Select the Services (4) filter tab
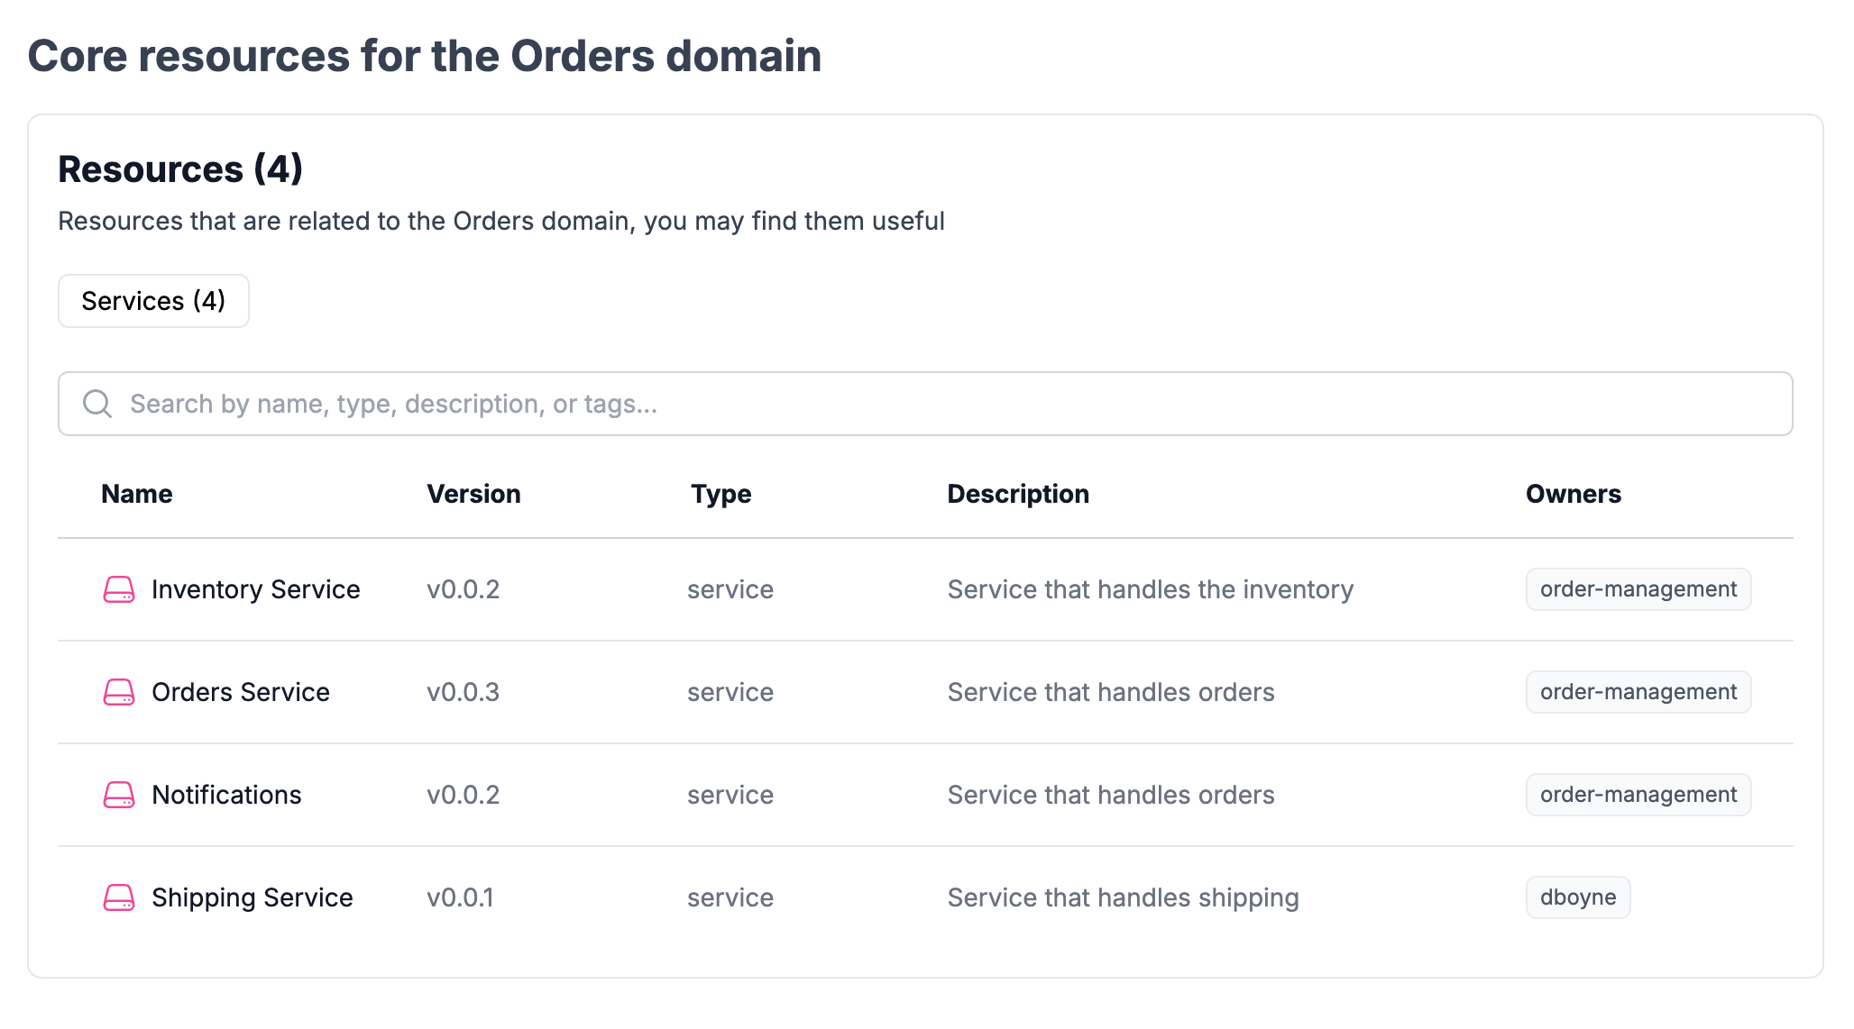Screen dimensions: 1854x1029 pos(153,301)
